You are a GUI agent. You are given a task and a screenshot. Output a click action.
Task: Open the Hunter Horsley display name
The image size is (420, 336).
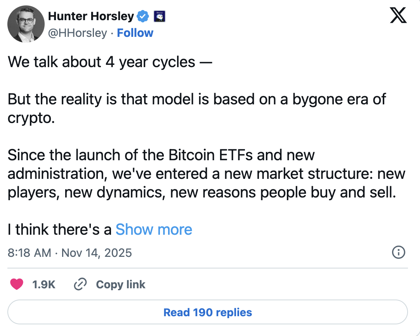[91, 16]
